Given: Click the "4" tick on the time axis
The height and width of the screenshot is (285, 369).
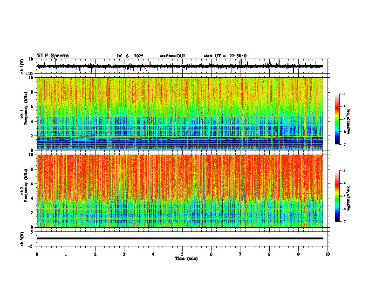Looking at the screenshot, I should [153, 254].
